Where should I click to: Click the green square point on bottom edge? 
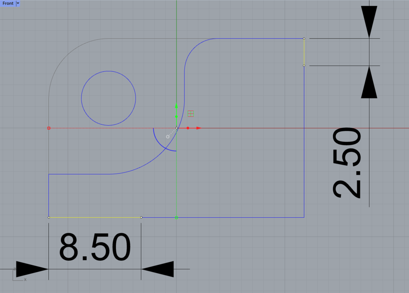coord(177,217)
